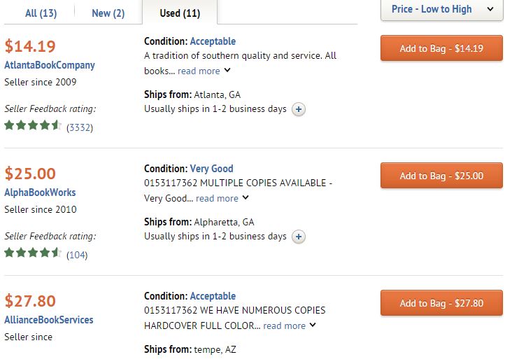Select the Used (11) tab

pos(180,13)
